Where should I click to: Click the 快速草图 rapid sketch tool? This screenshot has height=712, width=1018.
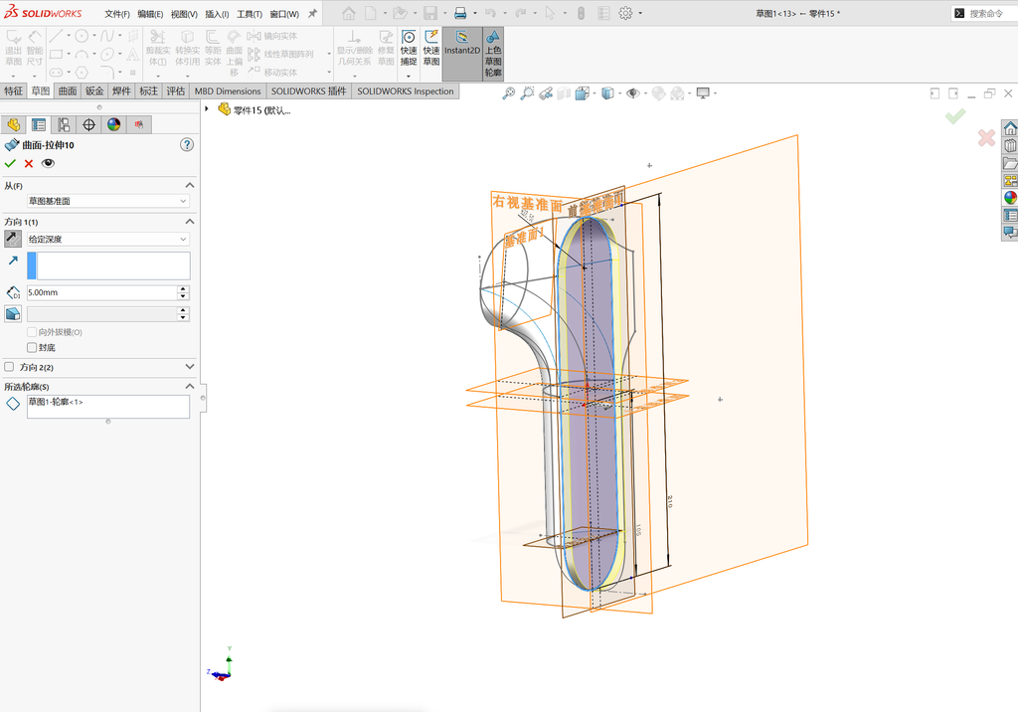click(x=431, y=48)
